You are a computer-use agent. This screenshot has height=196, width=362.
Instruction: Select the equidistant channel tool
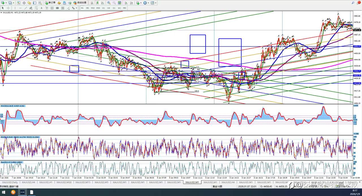click(31, 8)
